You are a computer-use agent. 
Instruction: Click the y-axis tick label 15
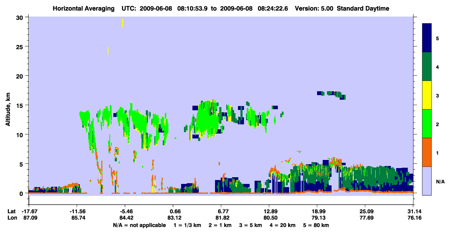click(x=20, y=105)
